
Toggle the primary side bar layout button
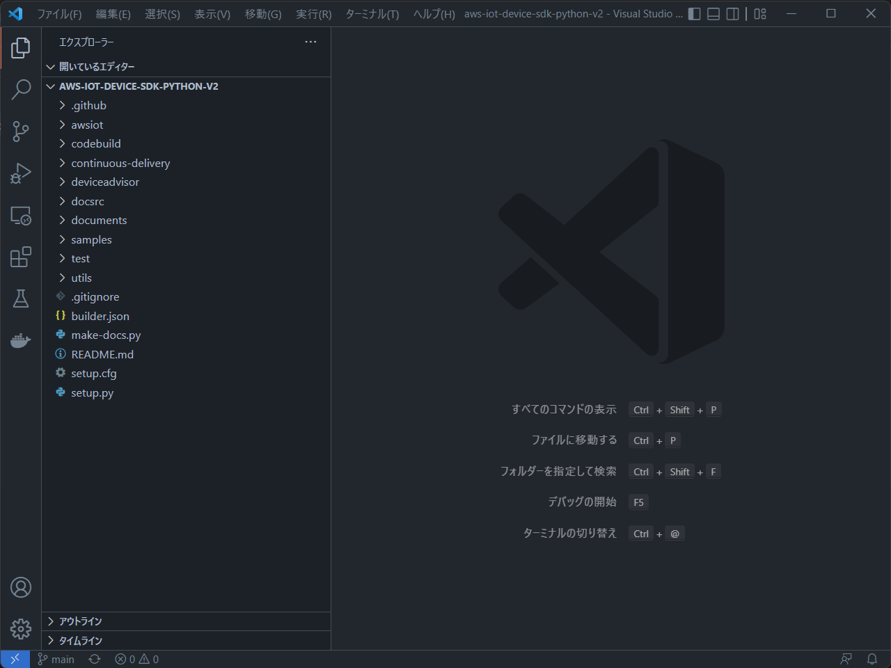695,14
